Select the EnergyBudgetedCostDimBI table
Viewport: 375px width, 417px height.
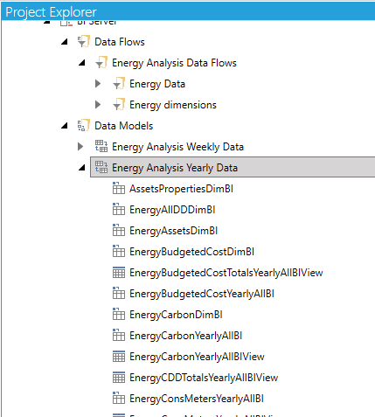(191, 252)
